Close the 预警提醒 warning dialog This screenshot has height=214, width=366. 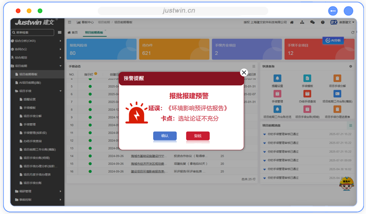click(x=243, y=73)
